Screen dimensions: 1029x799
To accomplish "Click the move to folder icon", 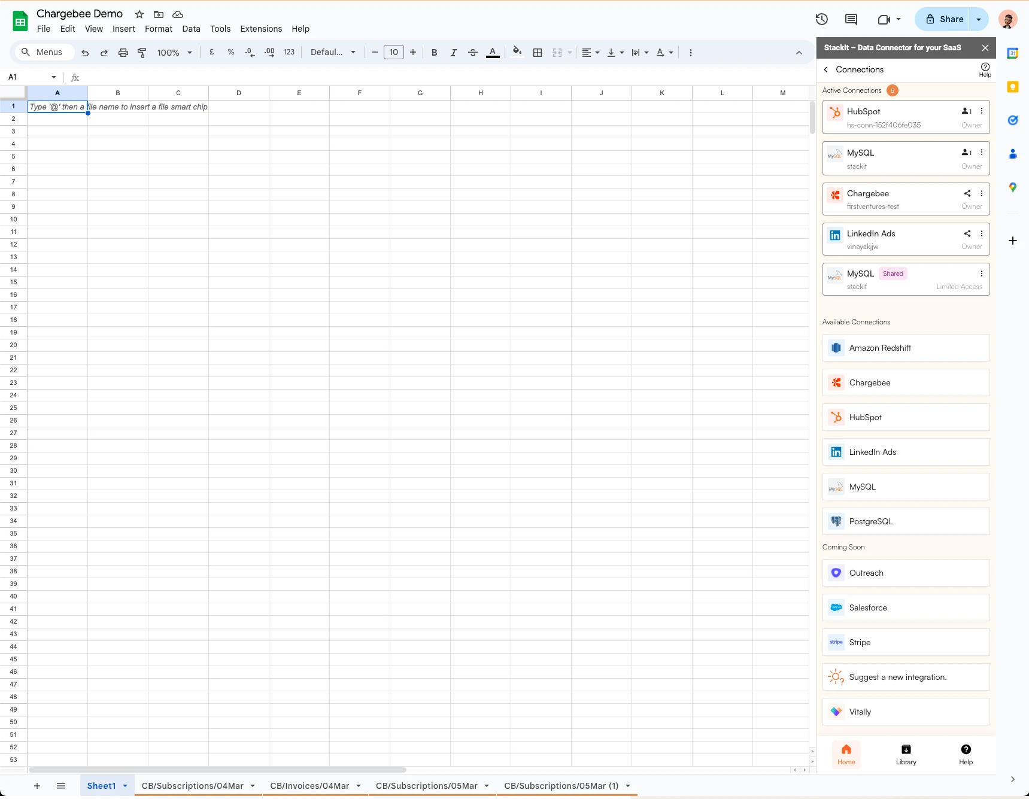I will [x=159, y=14].
